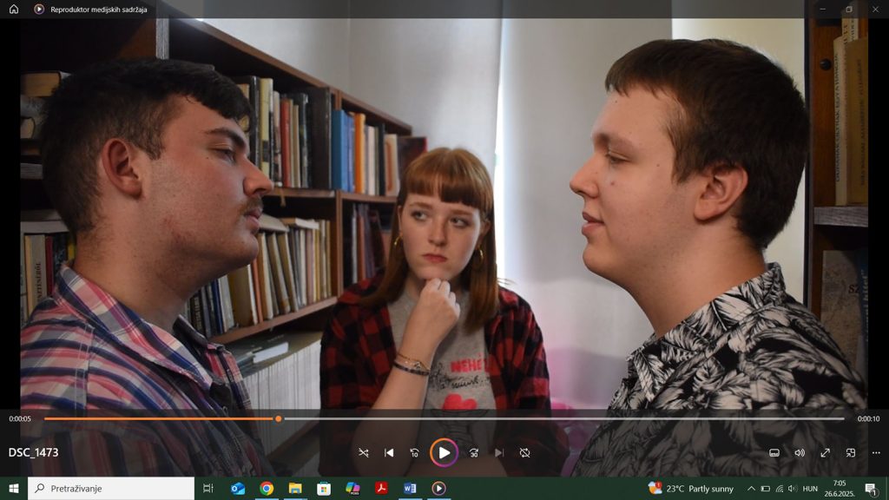Expand hidden system tray icons
The image size is (889, 500).
pyautogui.click(x=751, y=489)
